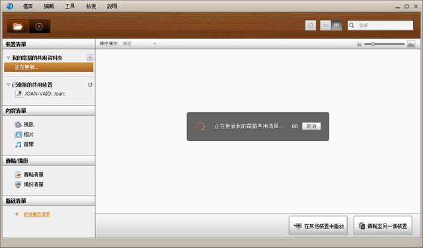The height and width of the screenshot is (248, 423).
Task: Cancel the update with 取消 button
Action: pyautogui.click(x=311, y=126)
